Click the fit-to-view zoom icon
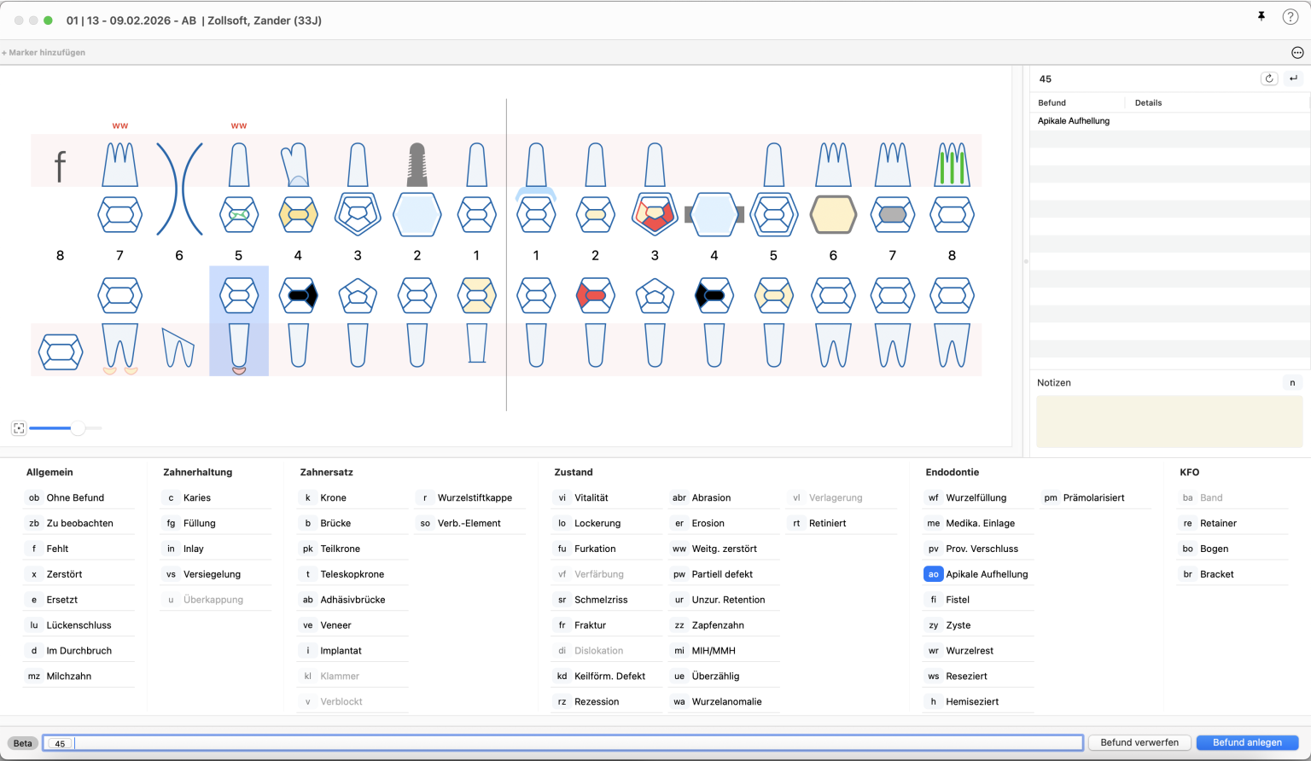1311x761 pixels. click(x=19, y=428)
